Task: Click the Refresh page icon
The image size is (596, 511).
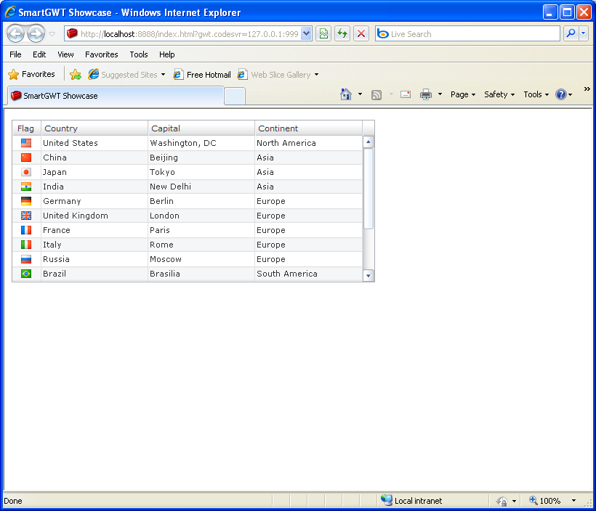Action: coord(342,34)
